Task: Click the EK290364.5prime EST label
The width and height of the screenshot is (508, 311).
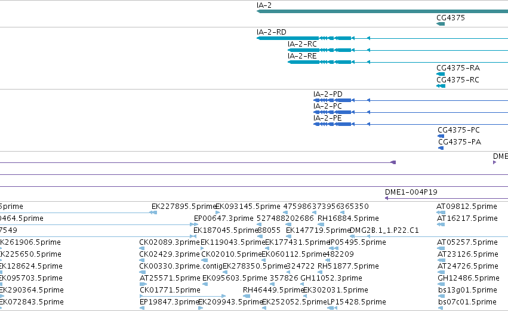Action: coord(32,290)
